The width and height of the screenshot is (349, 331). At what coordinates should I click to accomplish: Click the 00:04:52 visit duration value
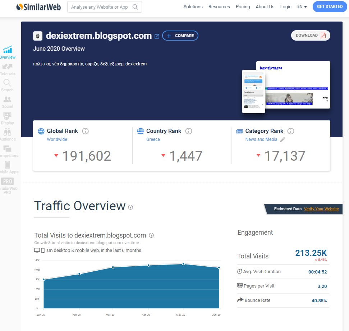[318, 272]
